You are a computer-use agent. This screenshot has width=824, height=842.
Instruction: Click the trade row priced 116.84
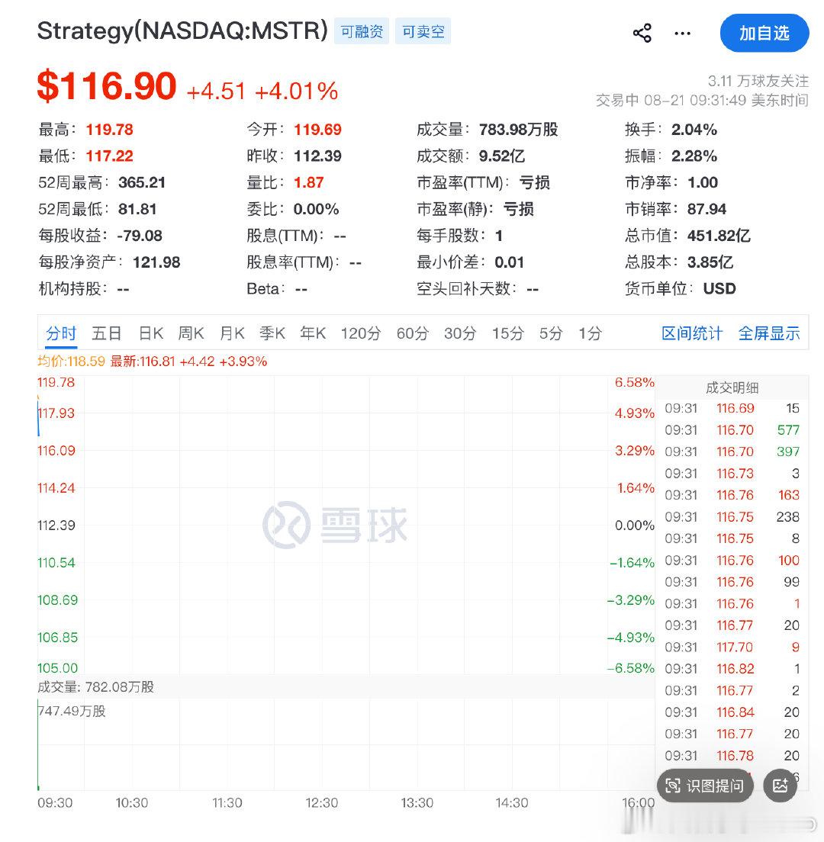[732, 712]
